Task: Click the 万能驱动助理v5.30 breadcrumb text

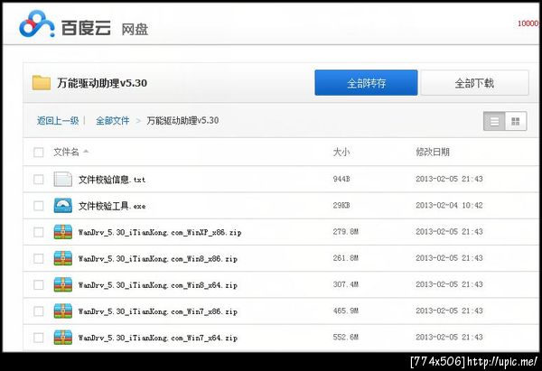Action: click(182, 121)
